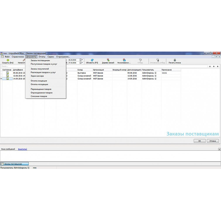Click the Примечание column header

pos(166,70)
